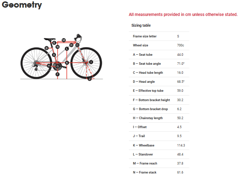Click the D head angle marker
The image size is (247, 178).
click(71, 45)
